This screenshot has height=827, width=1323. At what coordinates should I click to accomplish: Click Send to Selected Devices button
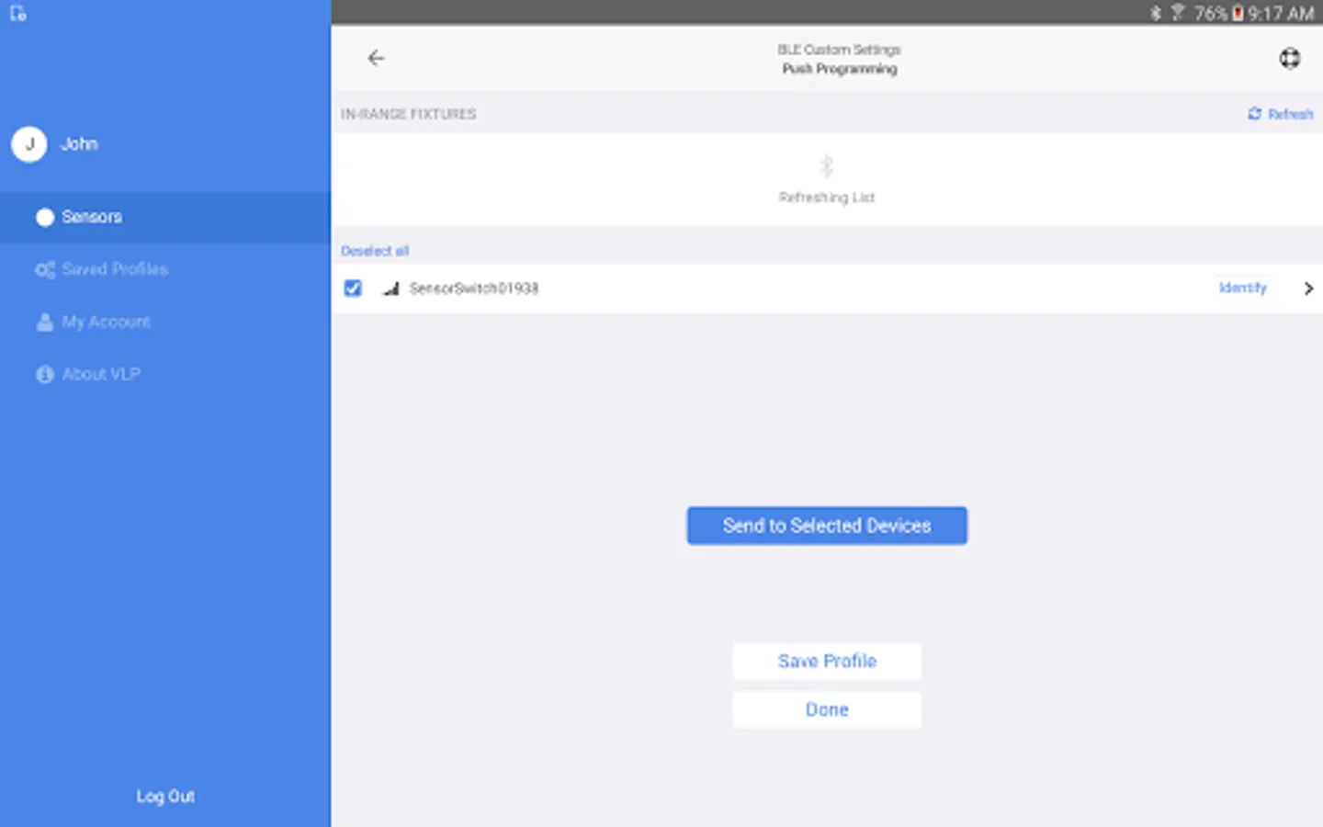click(827, 526)
